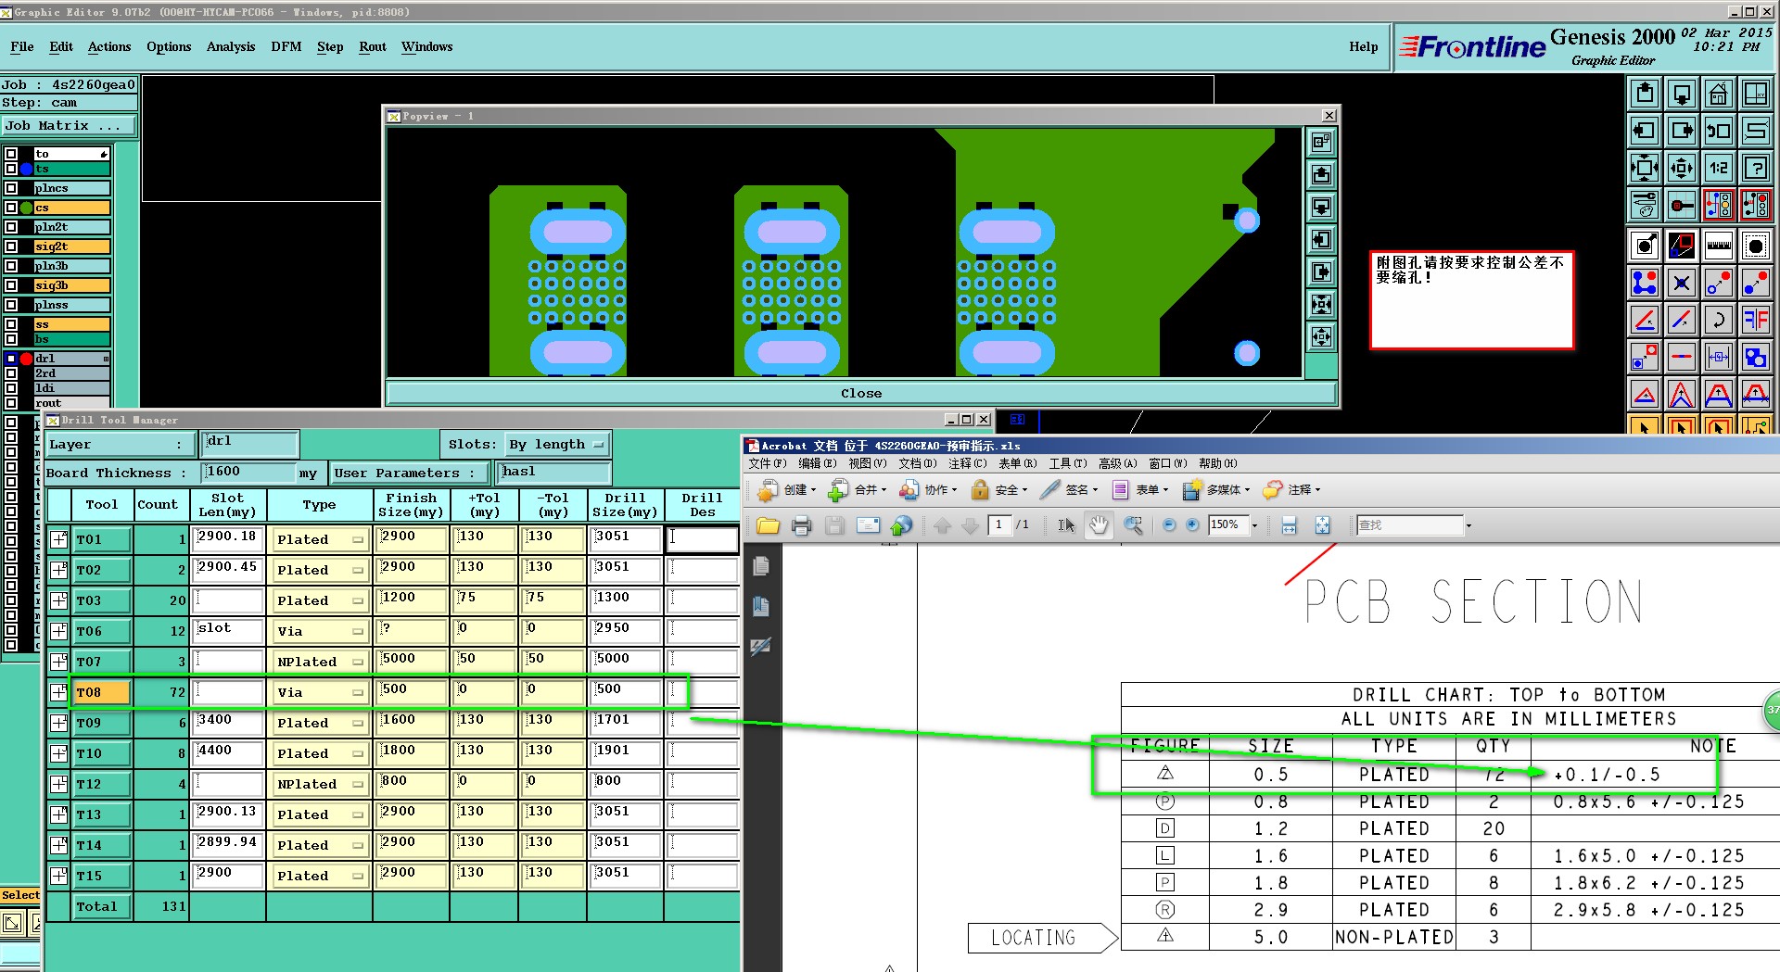Open Acrobat 视图(V) menu
The height and width of the screenshot is (972, 1780).
pos(868,463)
